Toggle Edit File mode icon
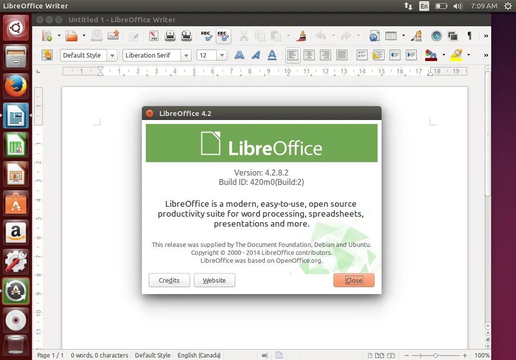 pos(134,36)
